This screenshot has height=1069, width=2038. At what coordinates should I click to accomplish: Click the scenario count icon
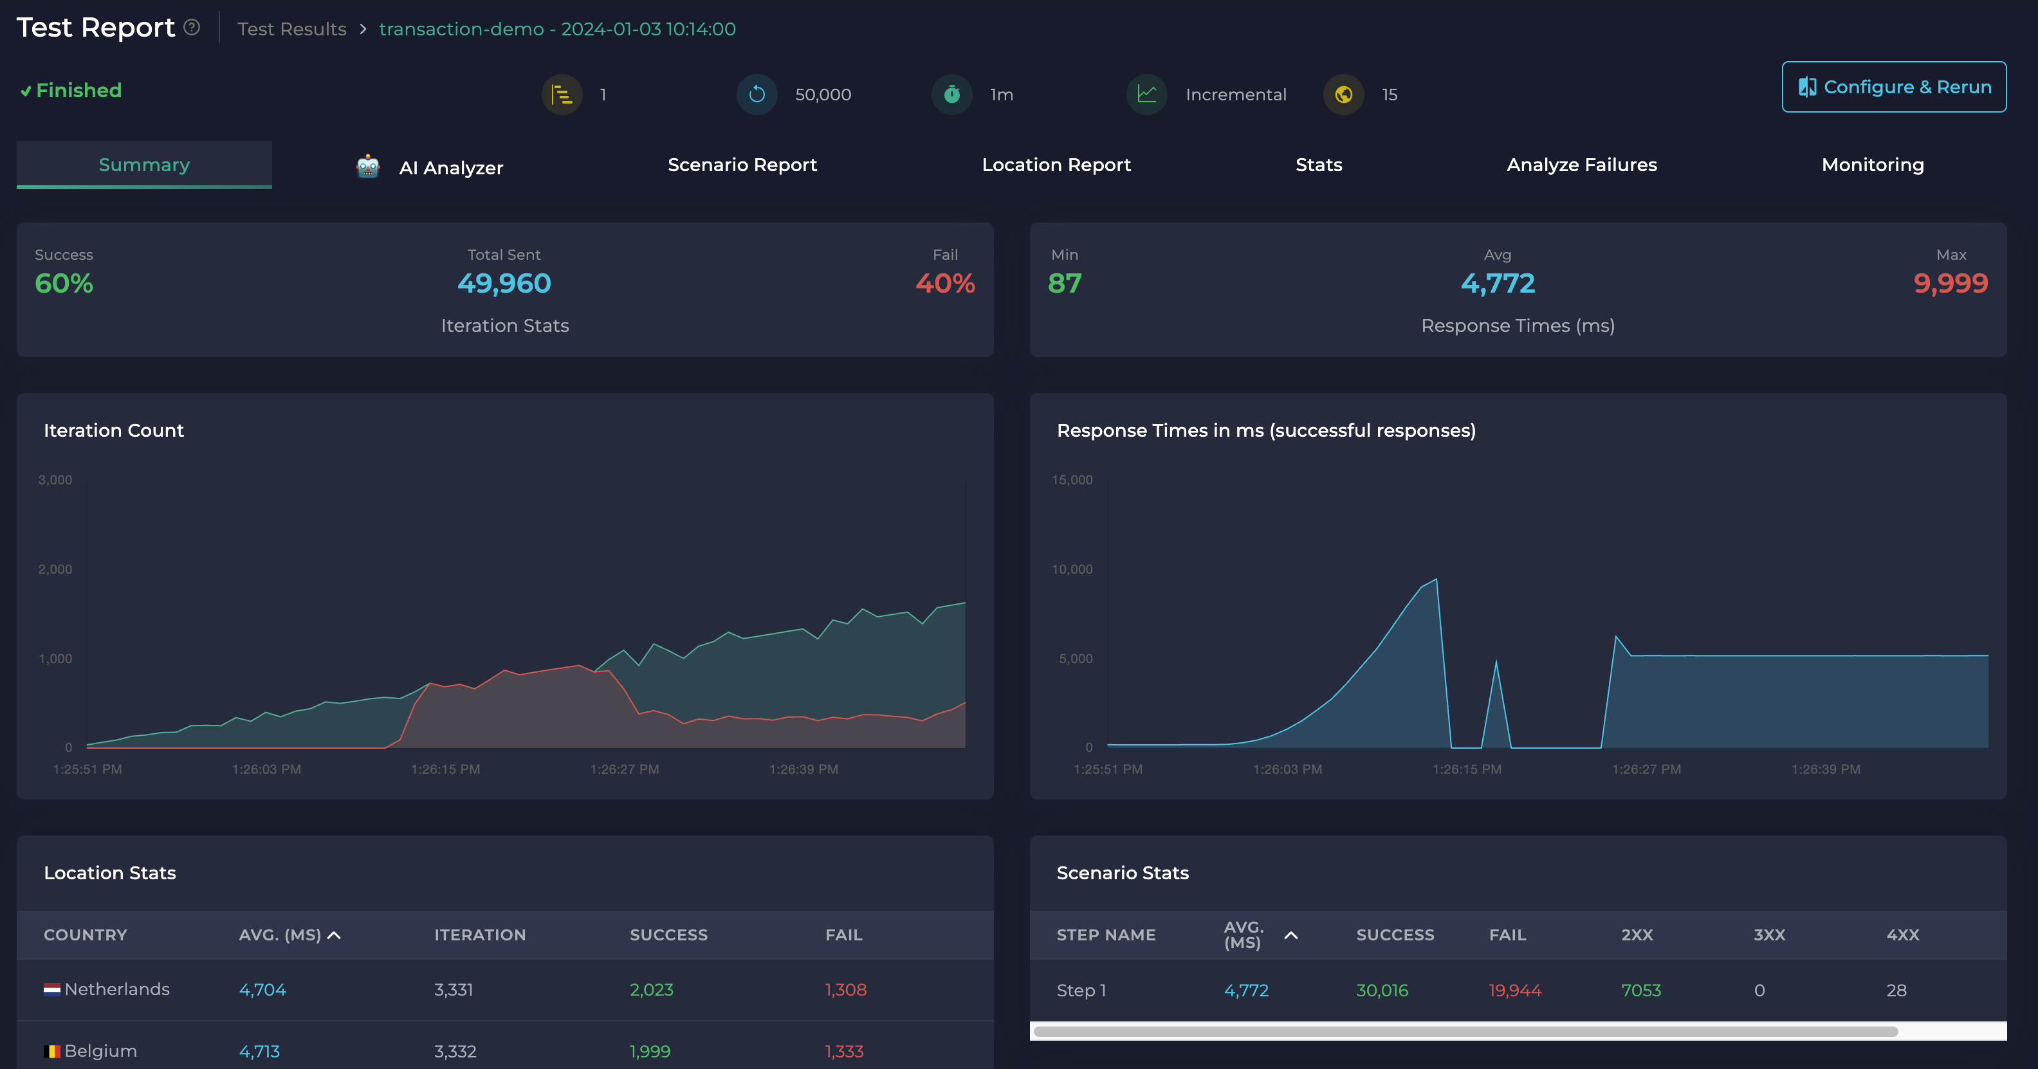click(x=562, y=95)
